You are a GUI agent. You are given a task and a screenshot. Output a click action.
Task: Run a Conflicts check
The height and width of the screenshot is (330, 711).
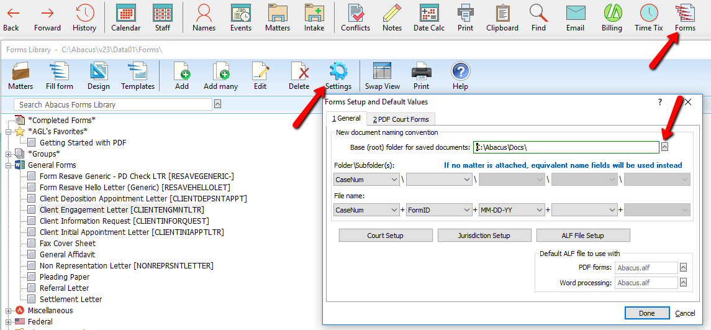355,17
